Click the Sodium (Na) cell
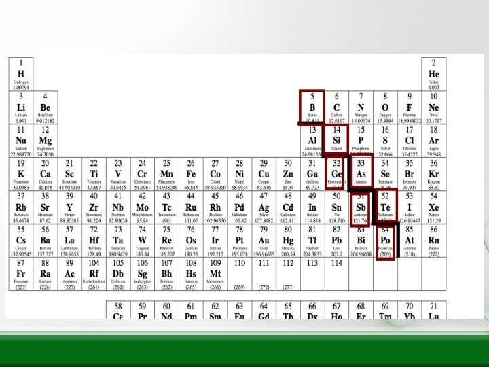The width and height of the screenshot is (489, 367). point(21,141)
